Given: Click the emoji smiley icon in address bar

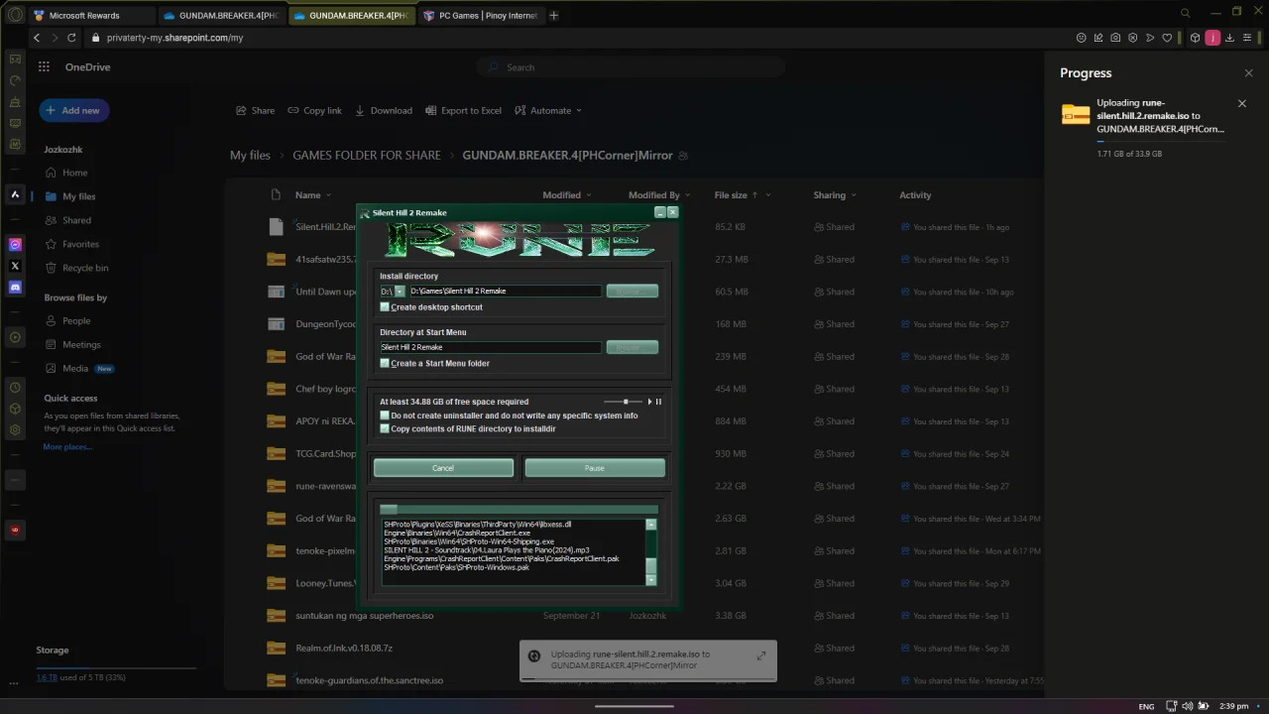Looking at the screenshot, I should point(1081,38).
